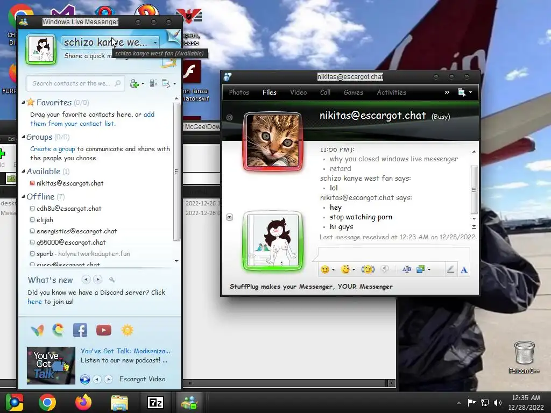This screenshot has width=551, height=413.
Task: Open the smiley emoticon picker
Action: click(325, 269)
